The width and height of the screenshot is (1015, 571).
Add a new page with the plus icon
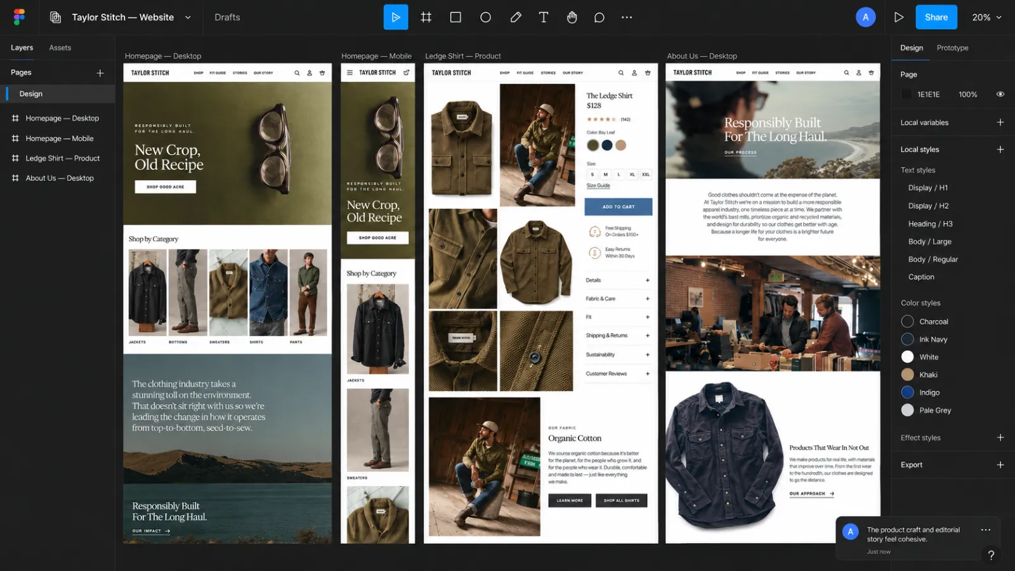click(x=100, y=73)
